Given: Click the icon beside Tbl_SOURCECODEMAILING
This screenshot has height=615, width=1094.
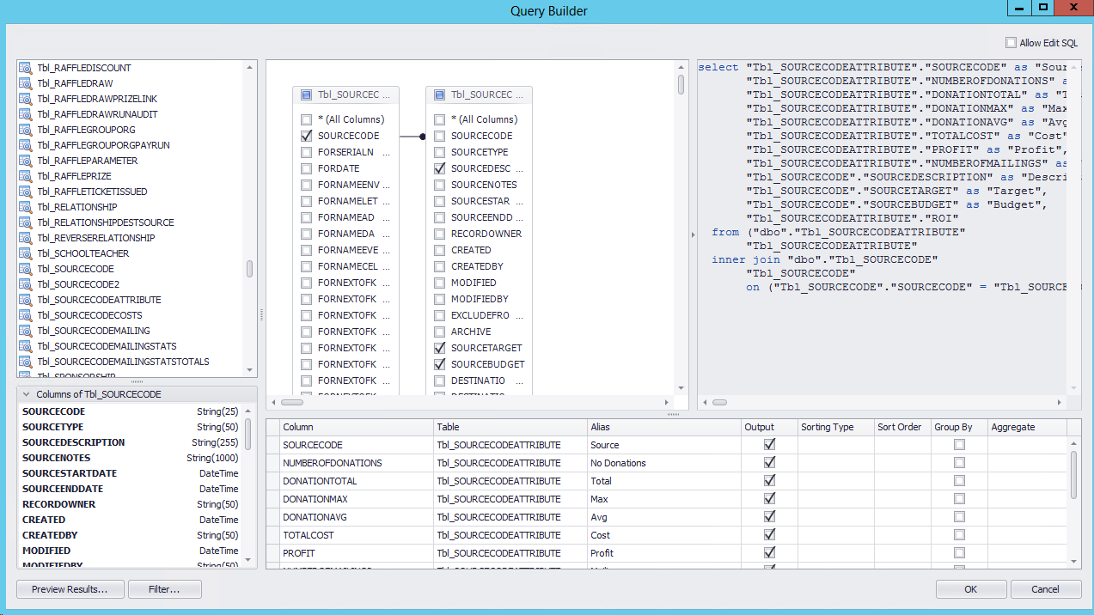Looking at the screenshot, I should point(26,331).
